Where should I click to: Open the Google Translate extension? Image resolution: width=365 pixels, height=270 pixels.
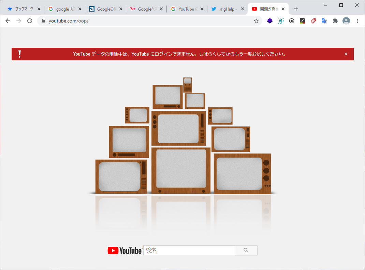(x=324, y=21)
